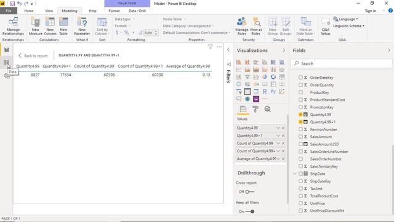Screen dimensions: 394x222
Task: Click the Count of Quantity4.99 column header
Action: [x=94, y=66]
